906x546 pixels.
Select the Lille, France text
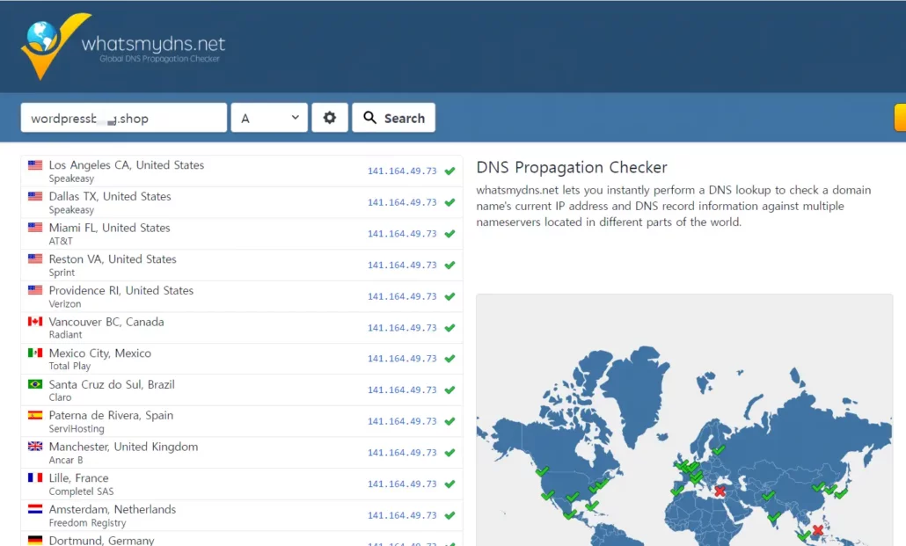(78, 477)
